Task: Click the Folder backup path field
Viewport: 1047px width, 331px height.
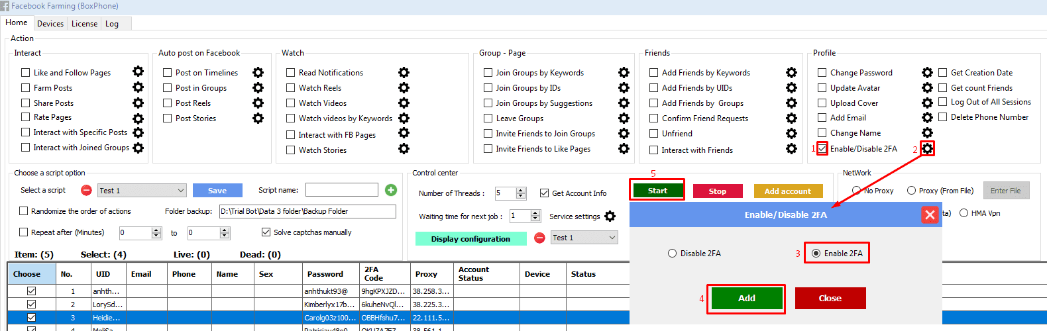Action: pyautogui.click(x=307, y=211)
